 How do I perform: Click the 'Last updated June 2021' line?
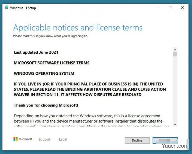click(x=36, y=52)
